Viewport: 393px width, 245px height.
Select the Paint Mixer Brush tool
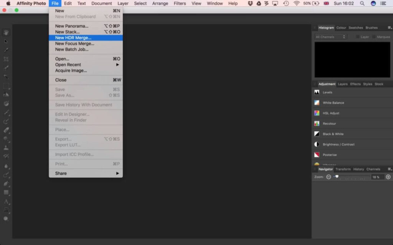6,121
